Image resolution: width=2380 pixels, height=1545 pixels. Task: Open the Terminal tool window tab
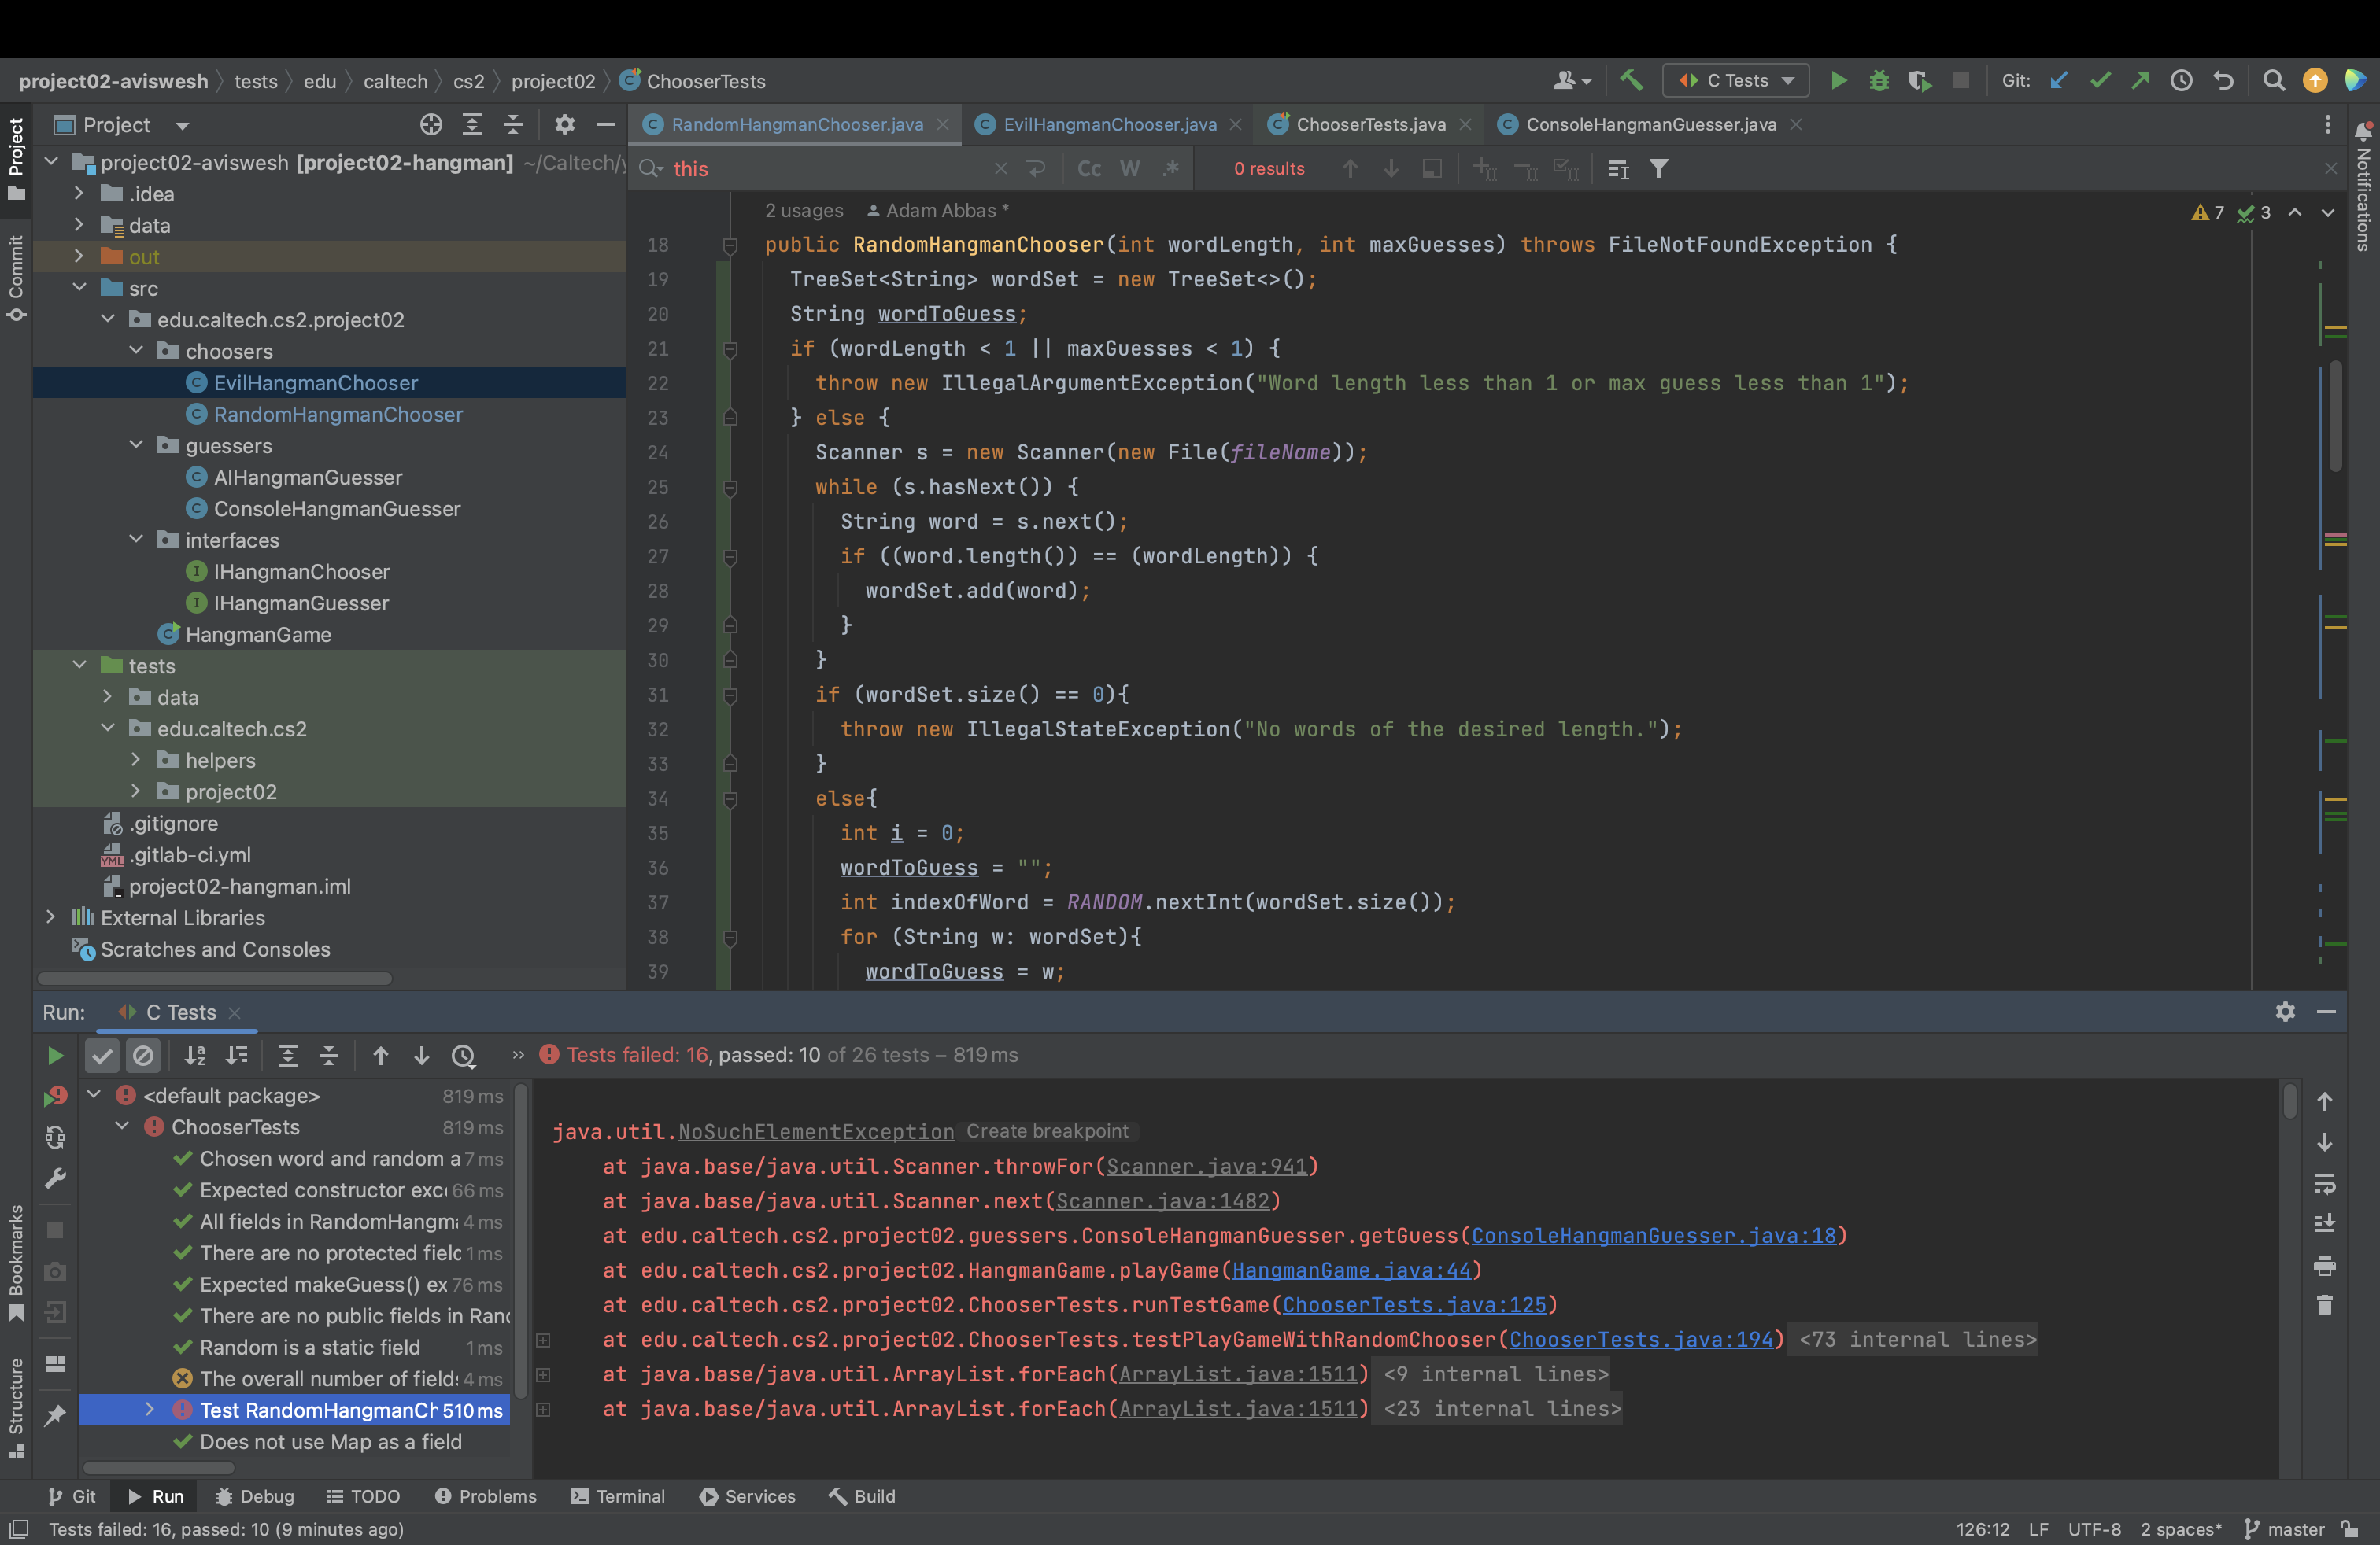click(617, 1496)
